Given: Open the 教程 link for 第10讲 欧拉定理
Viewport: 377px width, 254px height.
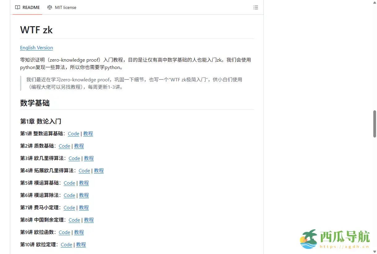Looking at the screenshot, I should coord(81,244).
